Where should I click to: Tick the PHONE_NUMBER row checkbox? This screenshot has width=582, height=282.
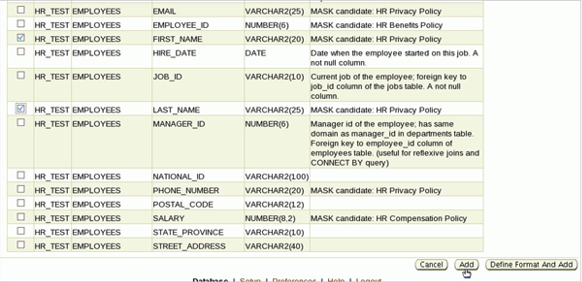click(x=21, y=189)
